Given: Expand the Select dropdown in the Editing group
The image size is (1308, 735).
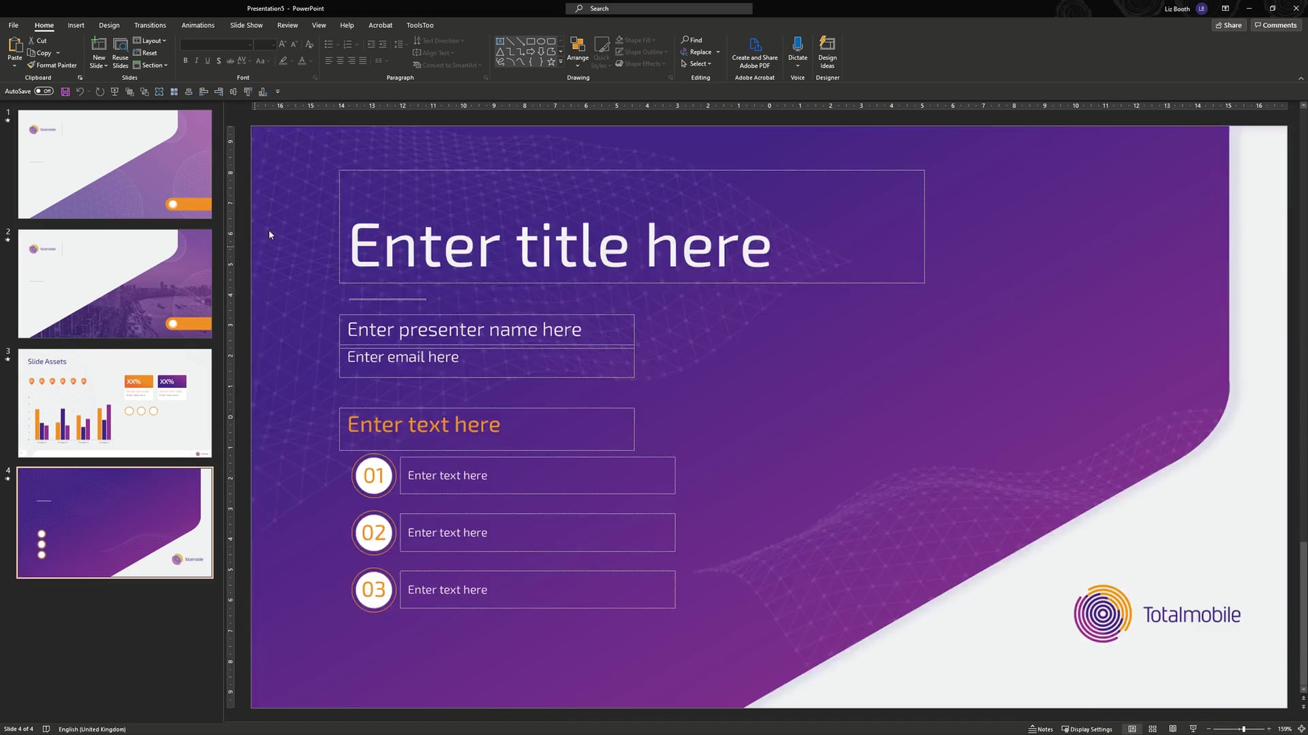Looking at the screenshot, I should pyautogui.click(x=696, y=64).
